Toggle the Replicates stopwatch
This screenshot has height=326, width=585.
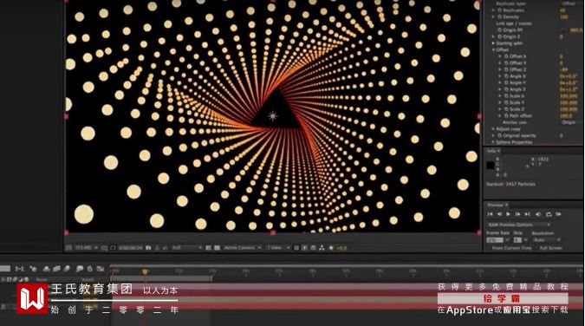[x=500, y=10]
